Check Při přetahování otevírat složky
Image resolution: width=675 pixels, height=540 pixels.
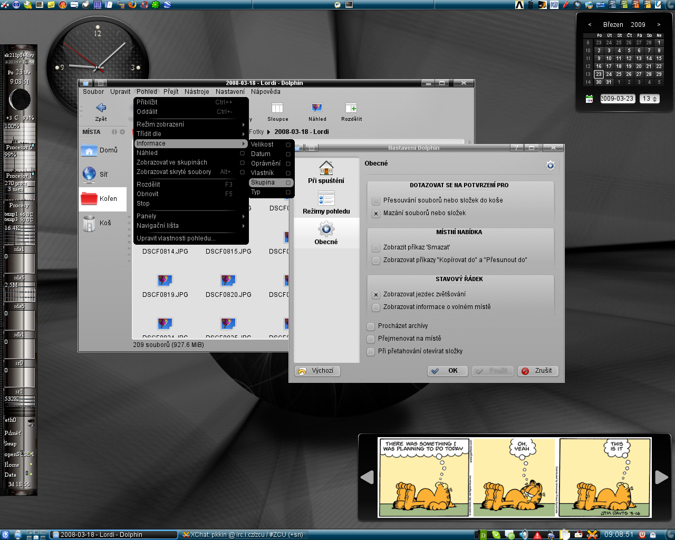[371, 352]
